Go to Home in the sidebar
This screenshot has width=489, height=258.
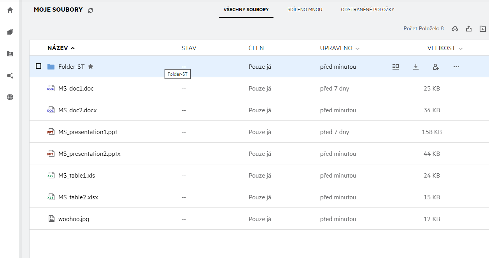click(x=10, y=10)
